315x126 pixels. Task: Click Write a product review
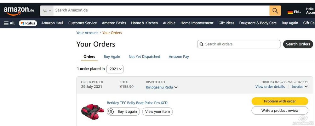pos(280,111)
